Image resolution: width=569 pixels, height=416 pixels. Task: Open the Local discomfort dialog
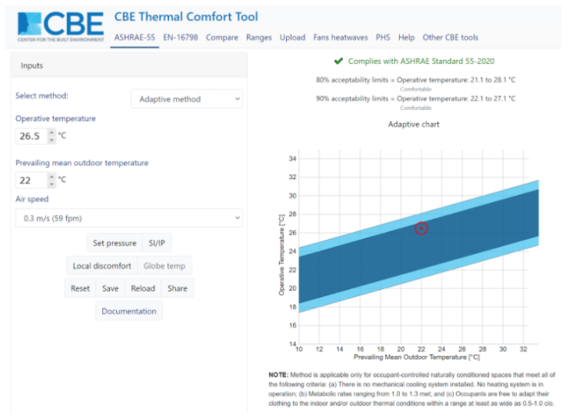pos(102,266)
